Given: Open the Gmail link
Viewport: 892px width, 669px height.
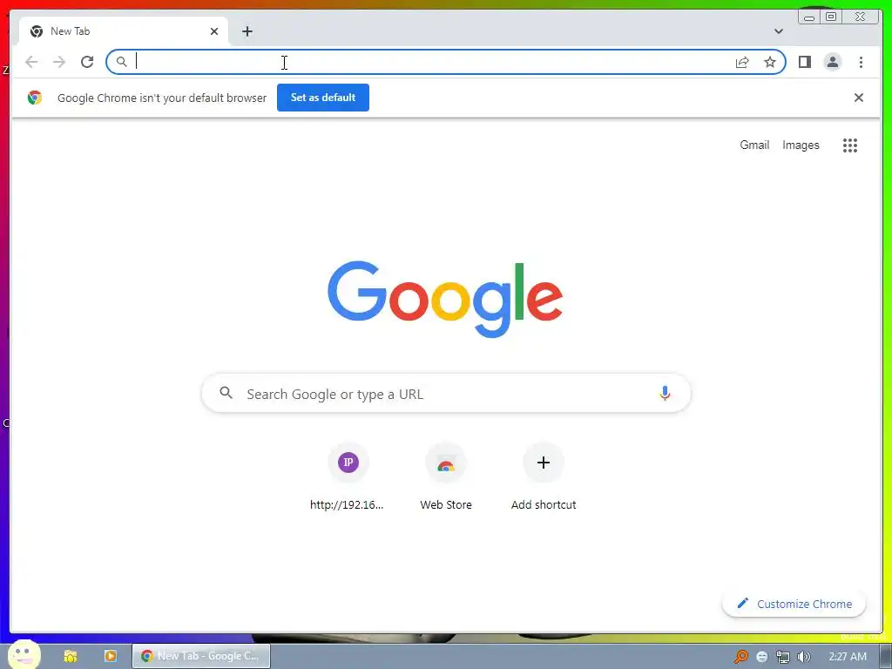Looking at the screenshot, I should pyautogui.click(x=754, y=145).
